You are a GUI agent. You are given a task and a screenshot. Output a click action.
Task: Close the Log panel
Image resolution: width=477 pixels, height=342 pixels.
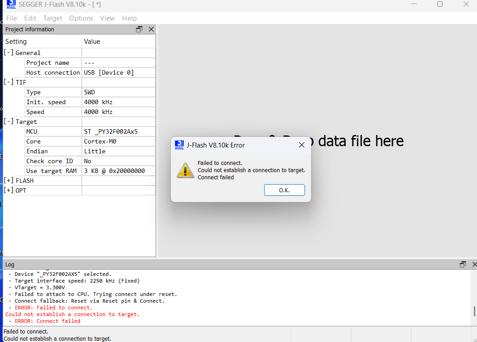point(474,264)
